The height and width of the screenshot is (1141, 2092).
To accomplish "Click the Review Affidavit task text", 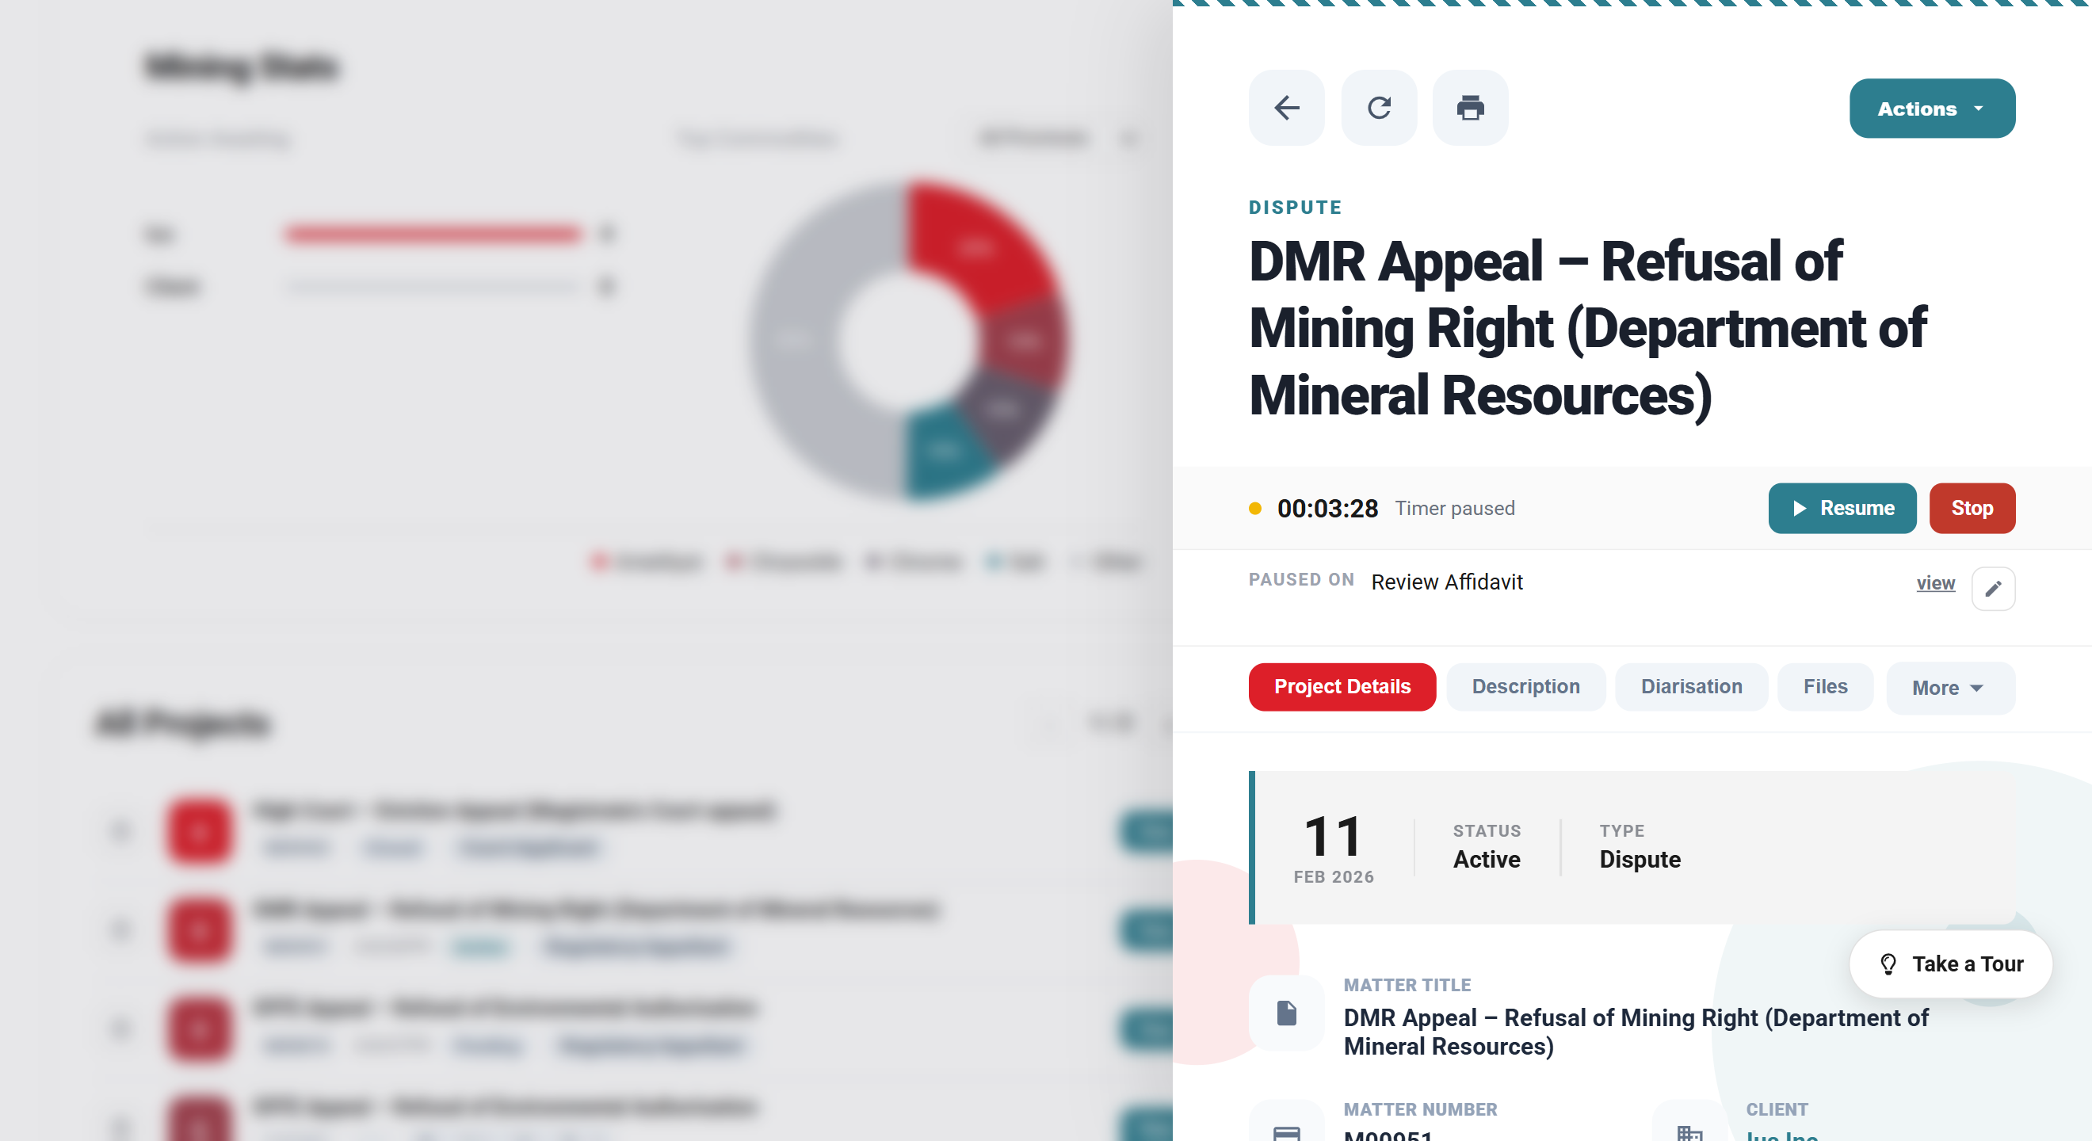I will pos(1446,582).
